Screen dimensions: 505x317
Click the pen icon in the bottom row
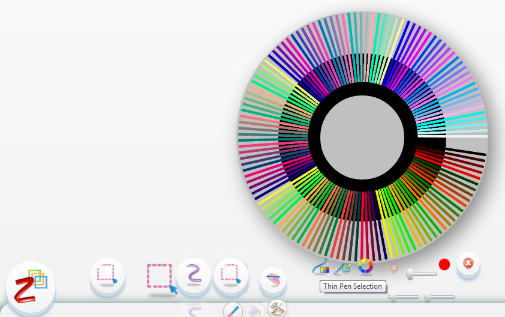pos(233,311)
